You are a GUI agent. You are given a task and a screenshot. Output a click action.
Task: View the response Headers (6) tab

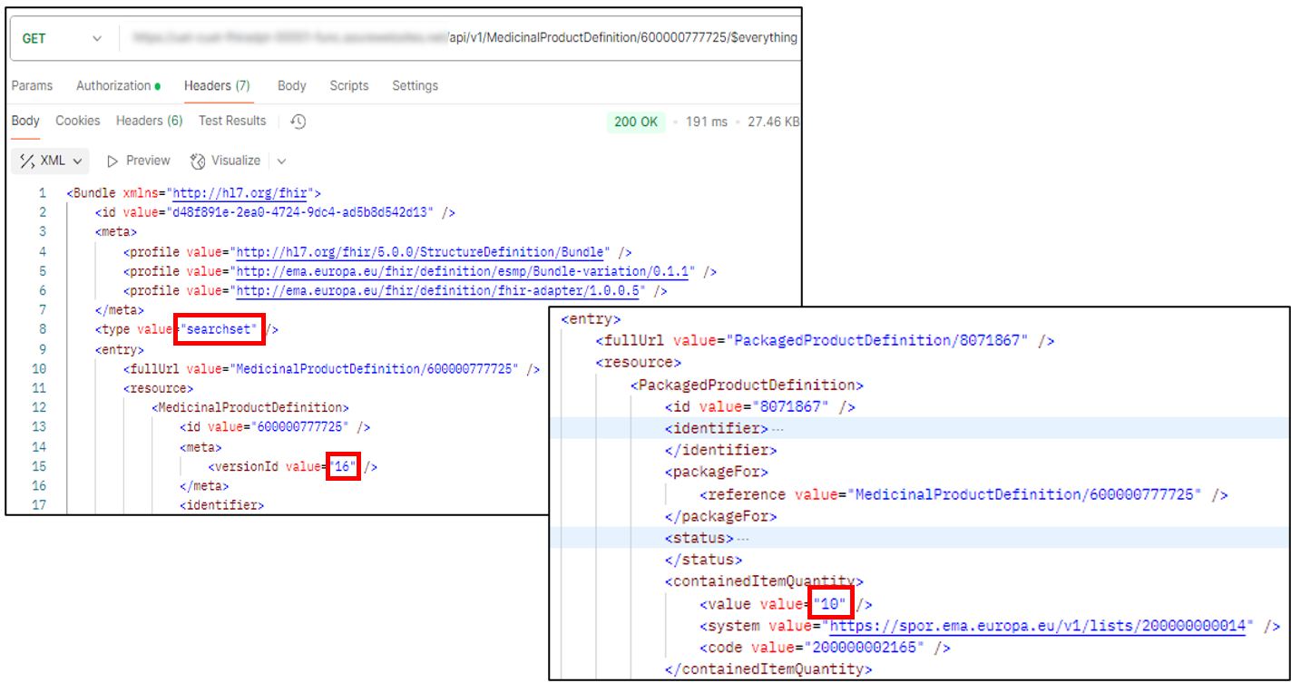(149, 121)
